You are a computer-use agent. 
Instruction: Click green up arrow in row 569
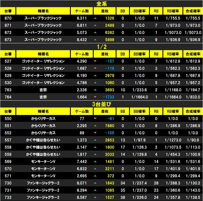pos(95,161)
